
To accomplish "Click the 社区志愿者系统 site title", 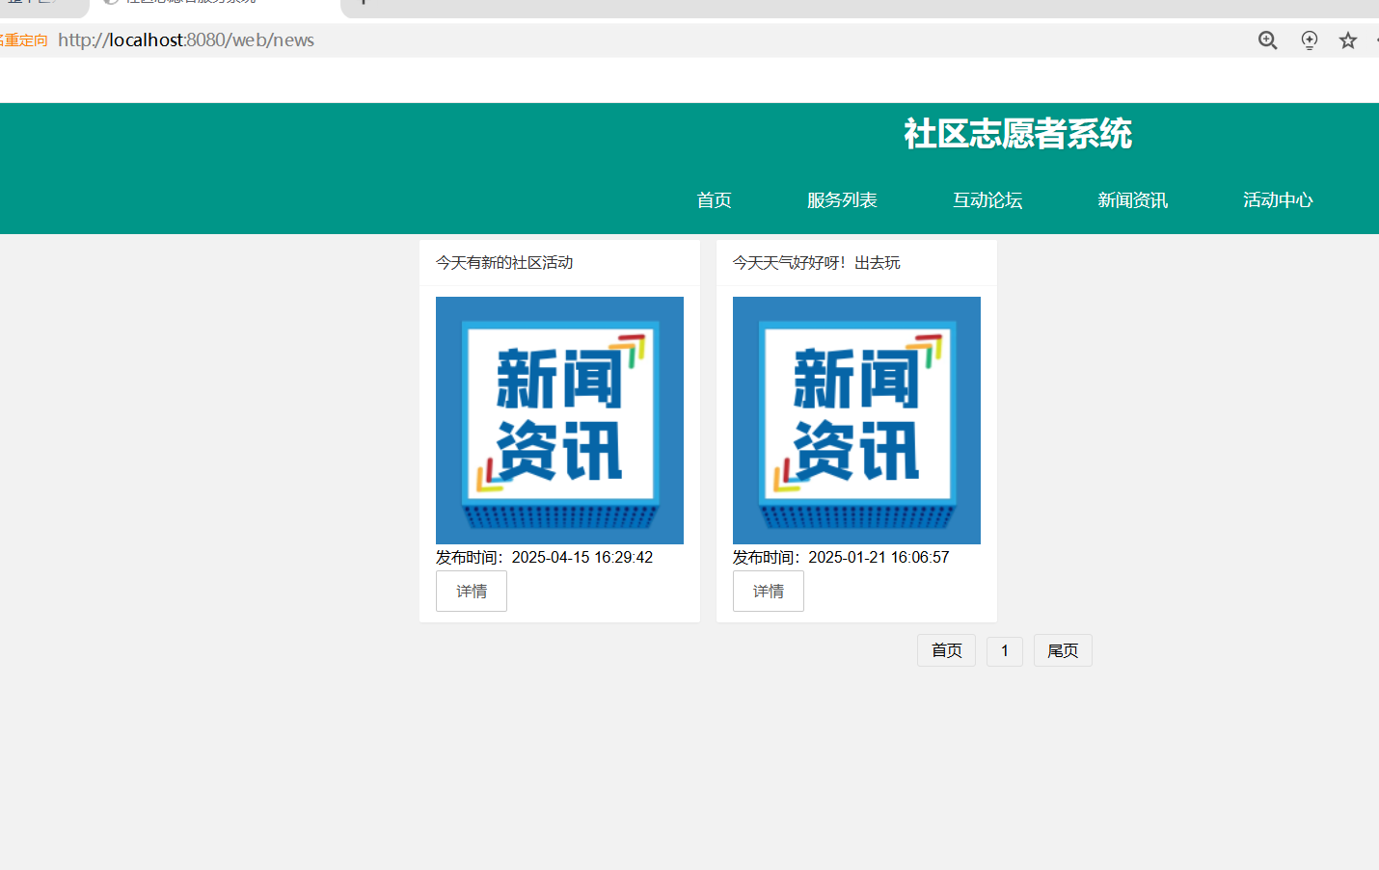I will pos(1017,134).
